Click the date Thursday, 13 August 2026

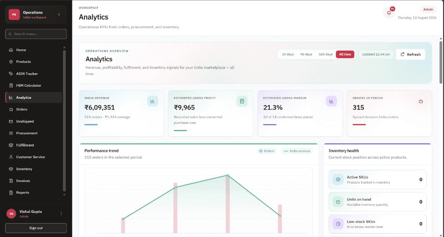coord(417,18)
